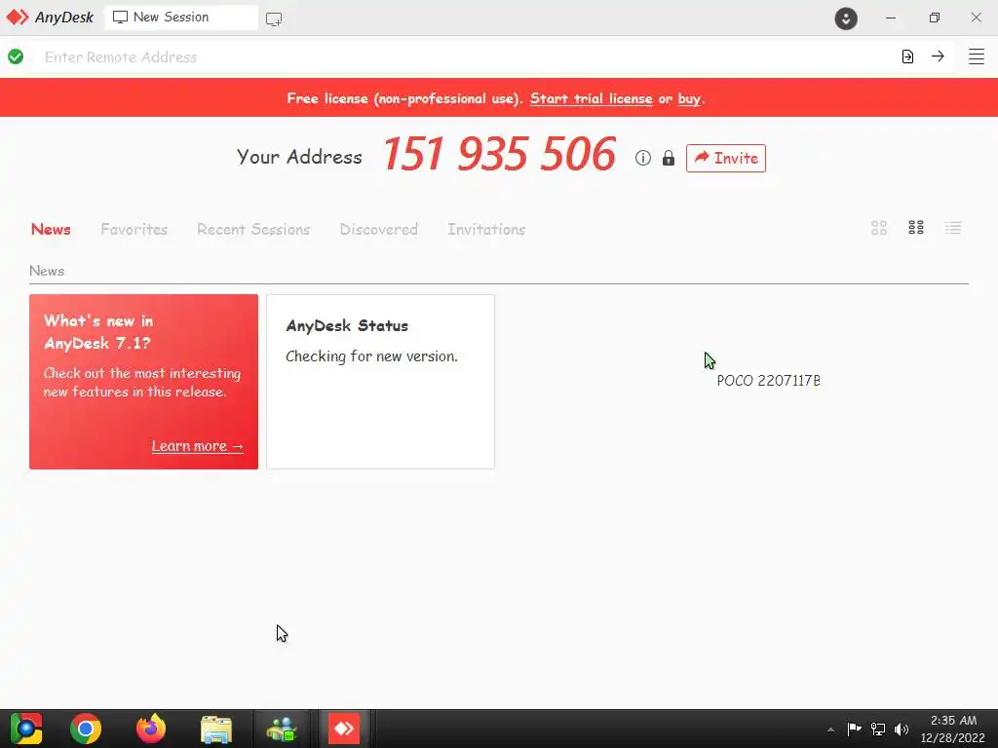Open the messenger people icon in taskbar

[282, 729]
